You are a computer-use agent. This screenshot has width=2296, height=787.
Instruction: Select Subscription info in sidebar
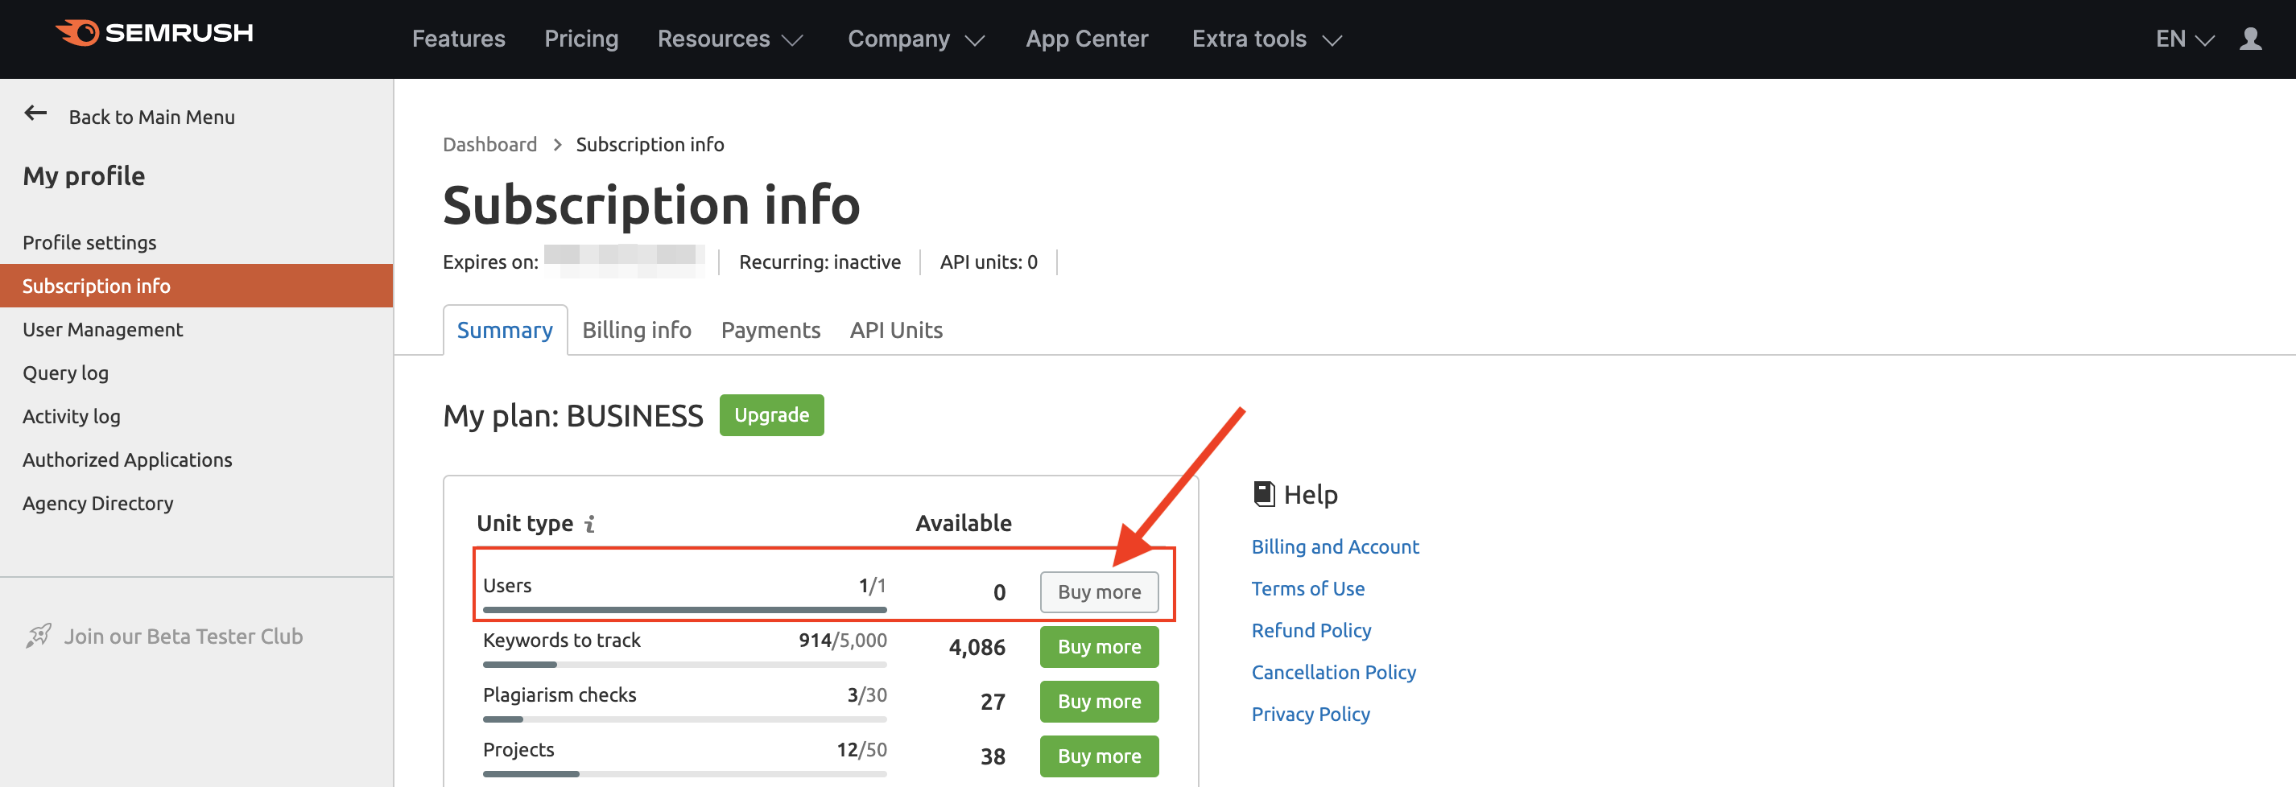pyautogui.click(x=196, y=285)
